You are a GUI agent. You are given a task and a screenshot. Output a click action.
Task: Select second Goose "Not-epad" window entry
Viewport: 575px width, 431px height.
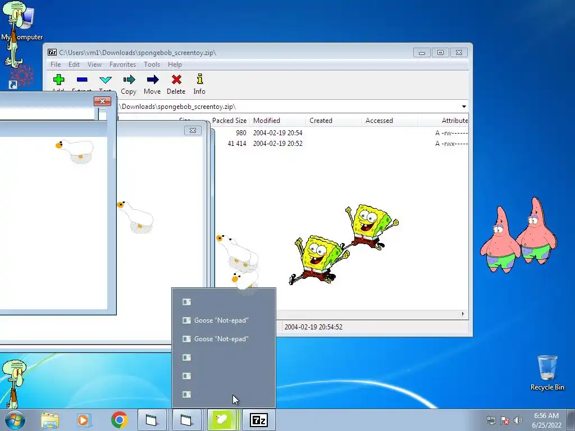click(223, 339)
